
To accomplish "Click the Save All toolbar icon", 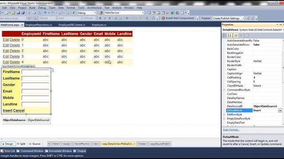I will 23,13.
